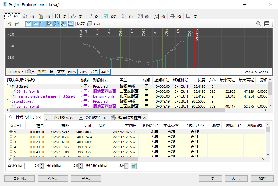This screenshot has width=278, height=186.
Task: Toggle the offset alignment profiles filter icon
Action: (x=56, y=24)
